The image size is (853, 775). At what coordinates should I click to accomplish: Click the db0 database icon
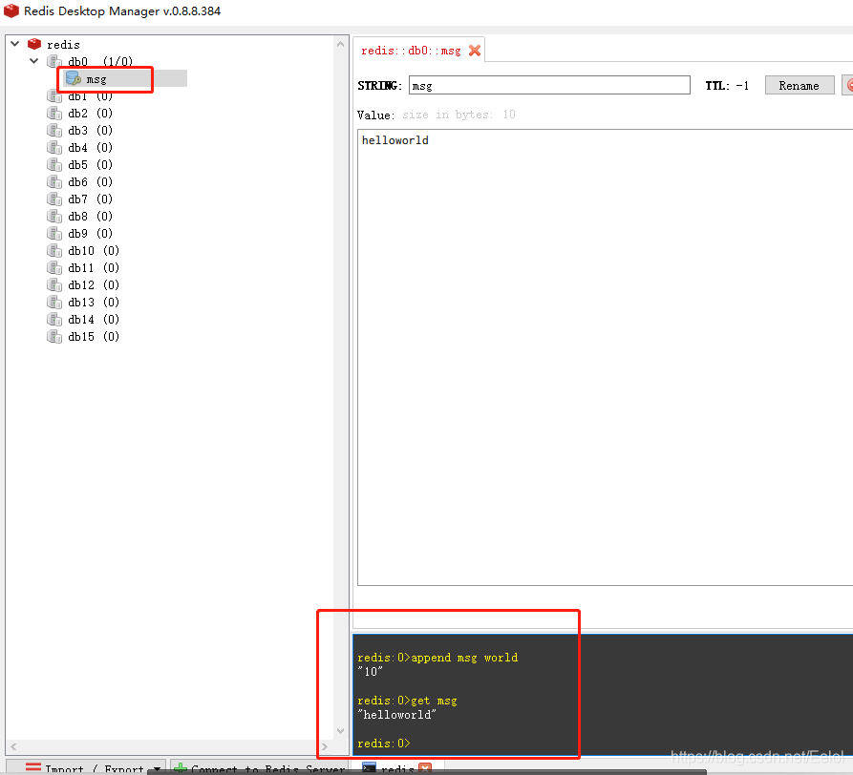point(54,61)
